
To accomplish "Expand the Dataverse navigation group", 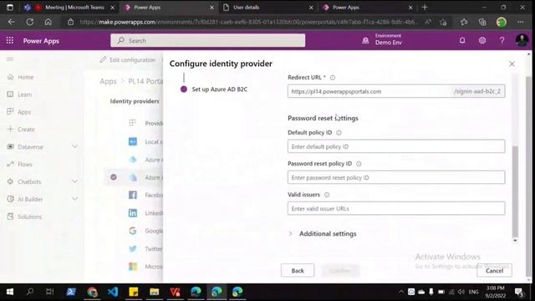I will coord(74,147).
